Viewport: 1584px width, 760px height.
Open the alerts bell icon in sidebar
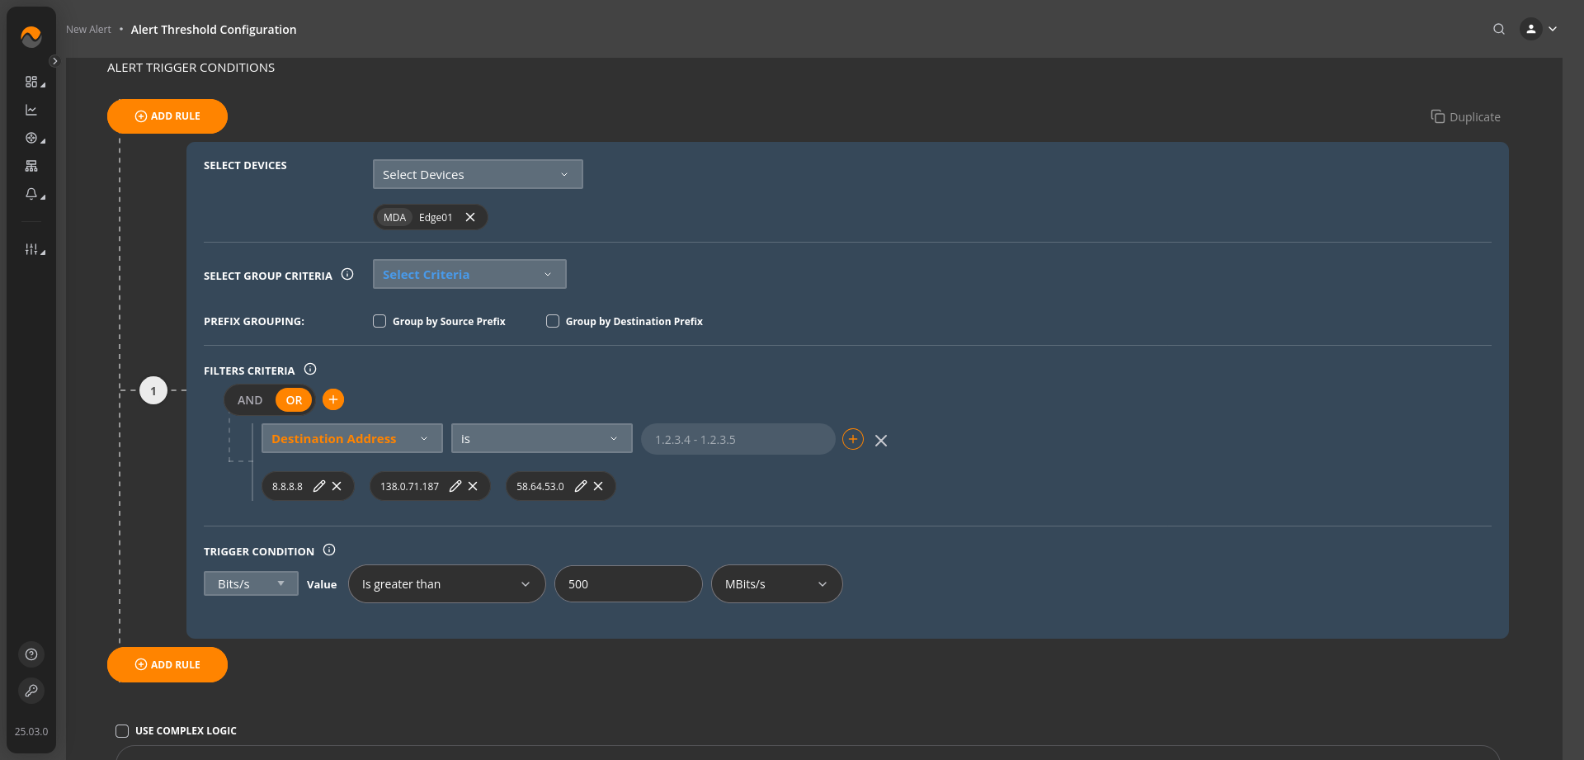pyautogui.click(x=31, y=194)
